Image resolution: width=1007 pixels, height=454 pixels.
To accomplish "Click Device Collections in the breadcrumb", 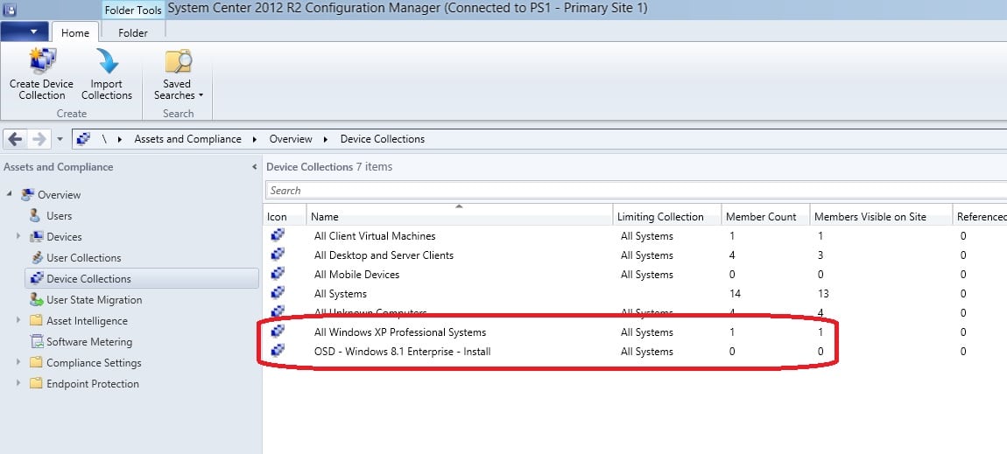I will (382, 139).
